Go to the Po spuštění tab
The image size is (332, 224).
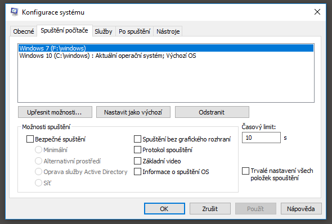tap(134, 31)
